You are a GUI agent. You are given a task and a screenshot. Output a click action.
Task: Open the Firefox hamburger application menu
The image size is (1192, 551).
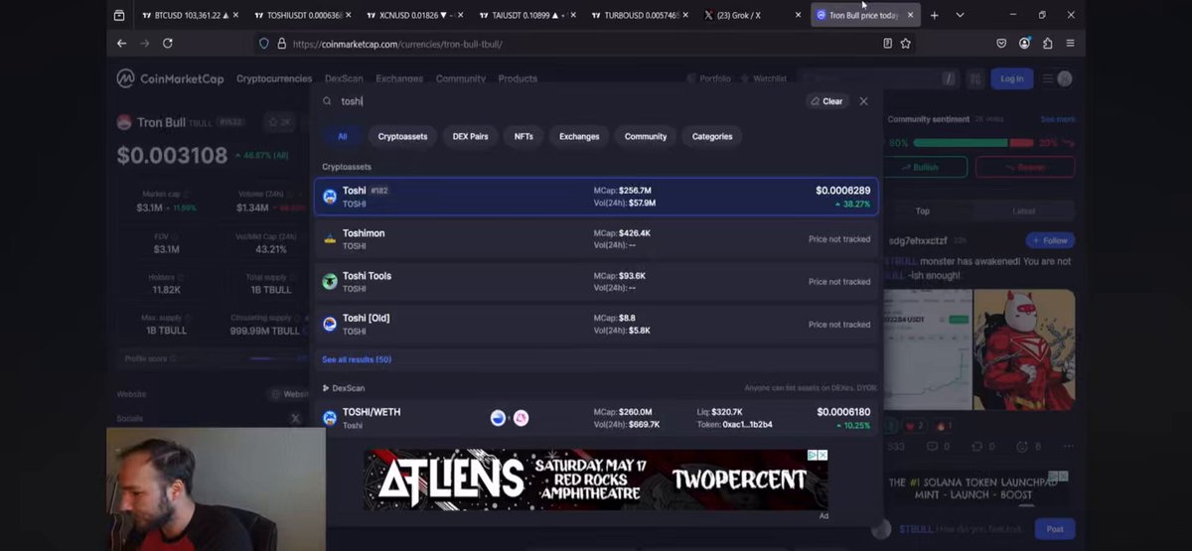(x=1070, y=44)
